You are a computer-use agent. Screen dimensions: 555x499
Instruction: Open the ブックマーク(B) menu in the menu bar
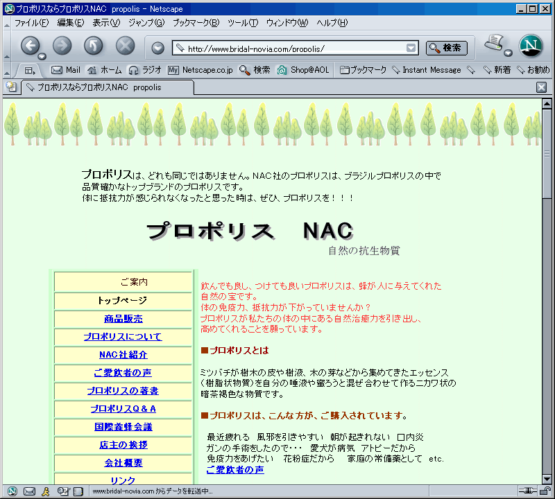tap(196, 23)
